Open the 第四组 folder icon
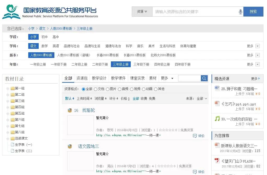 pos(13,107)
